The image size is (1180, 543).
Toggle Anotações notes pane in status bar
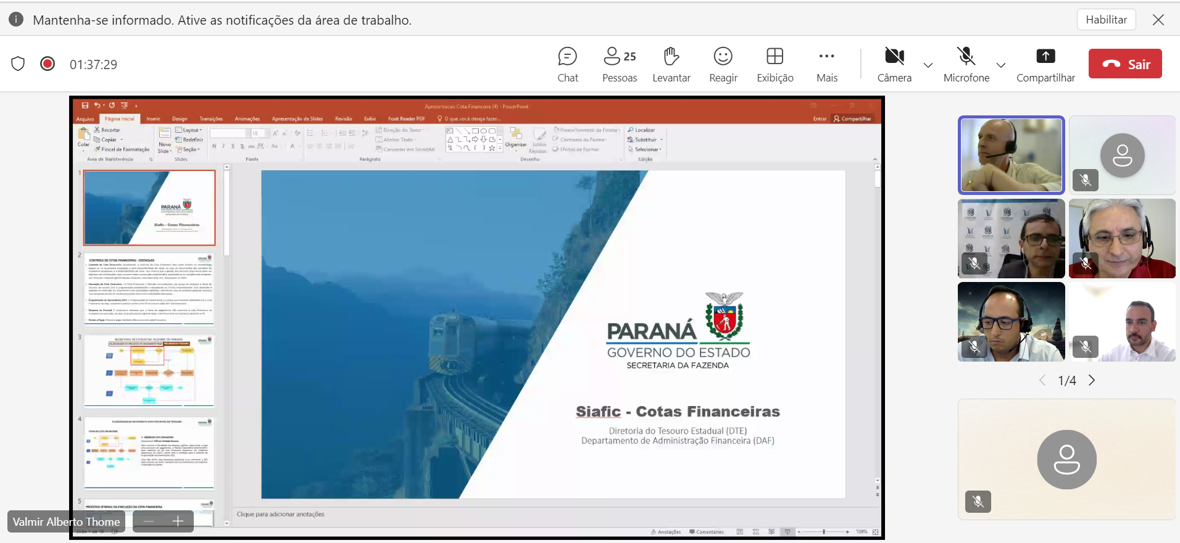[666, 532]
